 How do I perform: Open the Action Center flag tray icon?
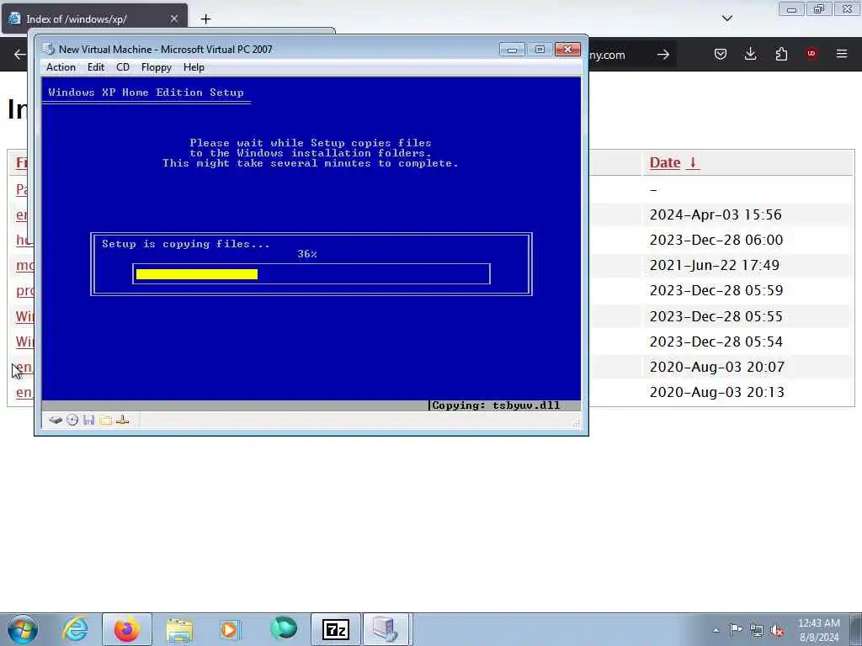pyautogui.click(x=736, y=630)
